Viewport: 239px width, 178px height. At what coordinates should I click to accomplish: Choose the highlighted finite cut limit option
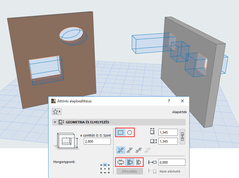pyautogui.click(x=130, y=162)
